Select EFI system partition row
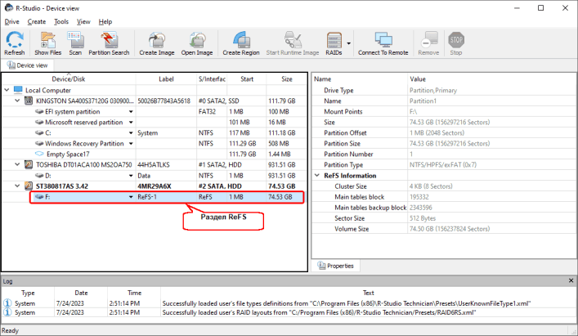Image resolution: width=578 pixels, height=336 pixels. [154, 112]
